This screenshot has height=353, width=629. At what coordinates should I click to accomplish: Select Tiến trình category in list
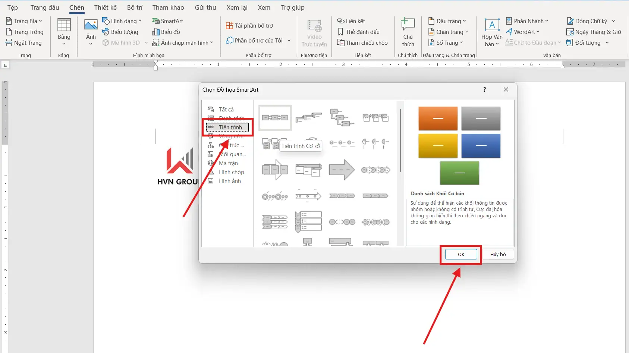coord(230,127)
